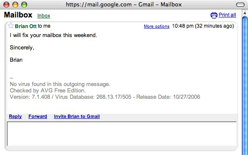Minimize the window with the yellow button
The height and width of the screenshot is (155, 248).
(x=15, y=5)
